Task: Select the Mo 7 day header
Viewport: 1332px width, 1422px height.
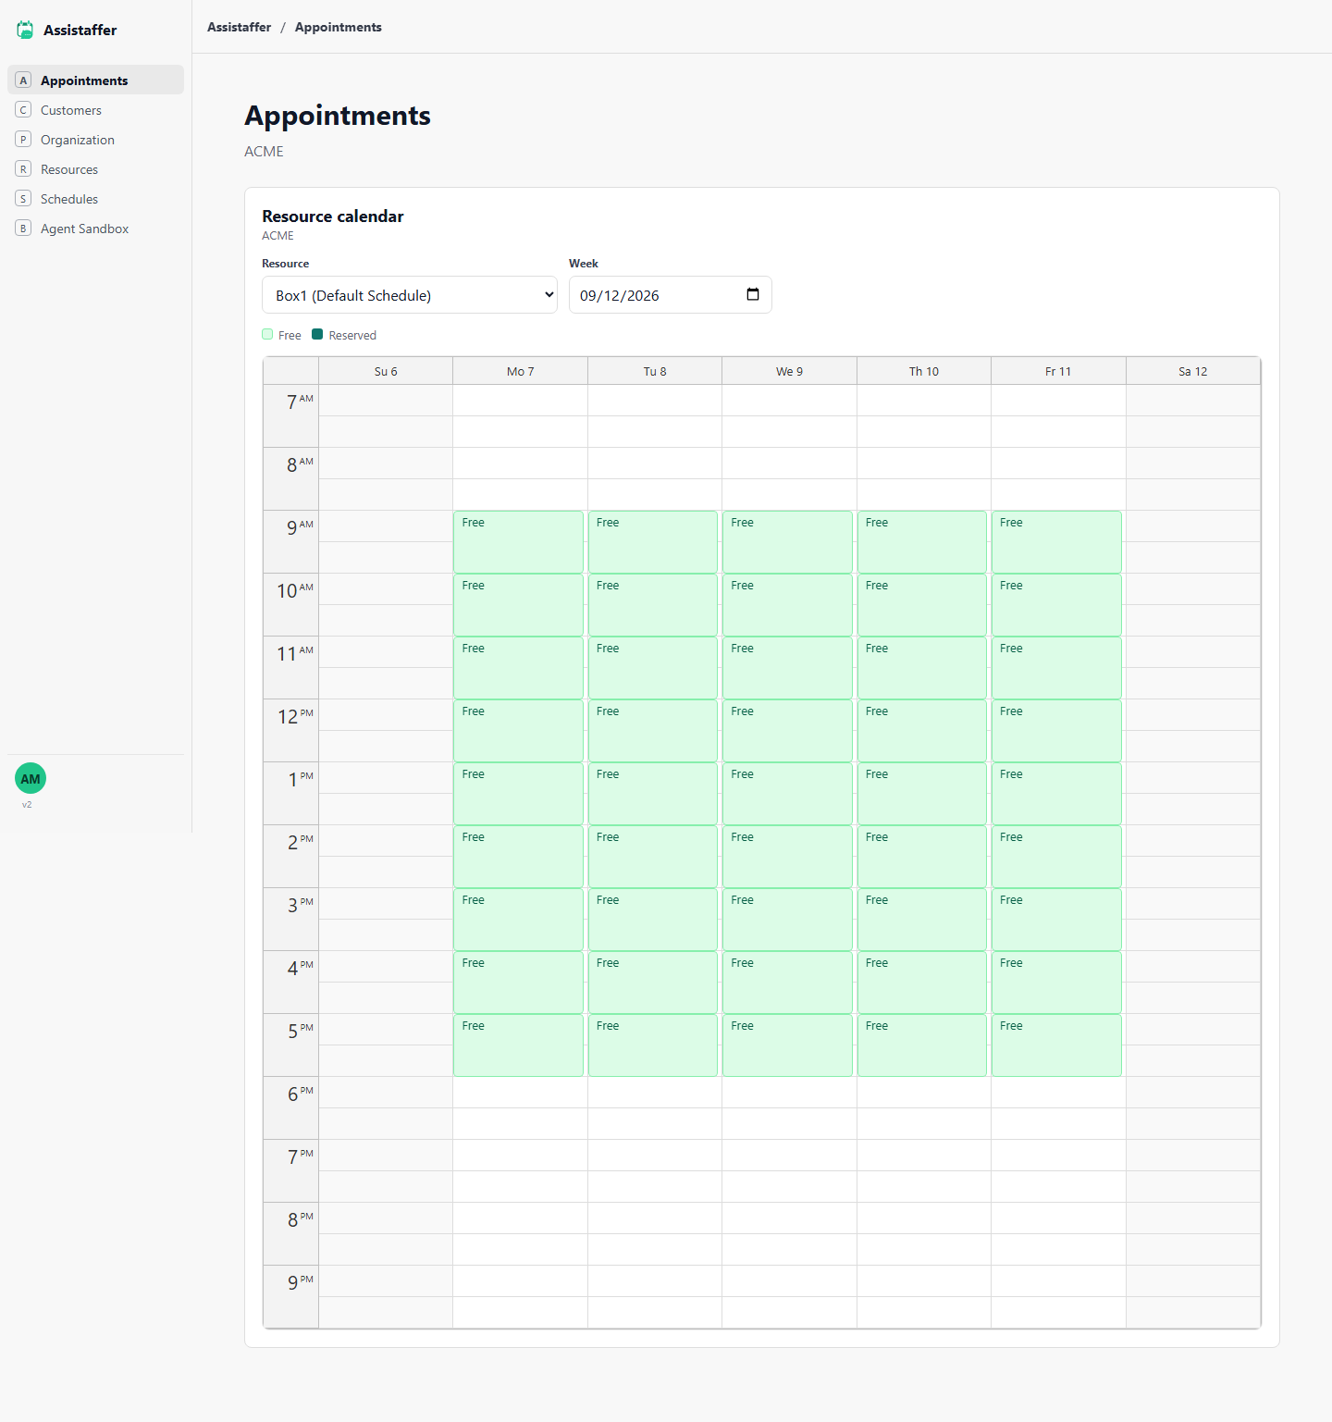Action: 521,371
